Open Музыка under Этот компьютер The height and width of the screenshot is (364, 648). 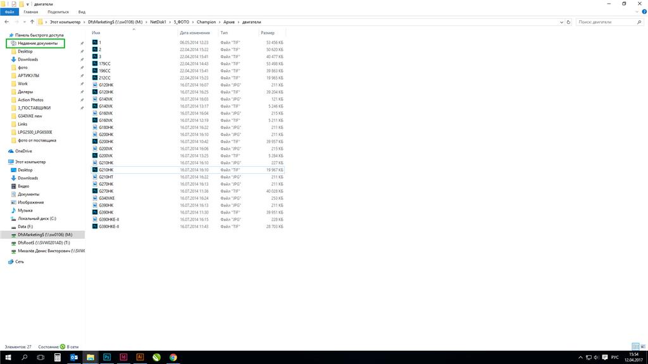point(25,210)
